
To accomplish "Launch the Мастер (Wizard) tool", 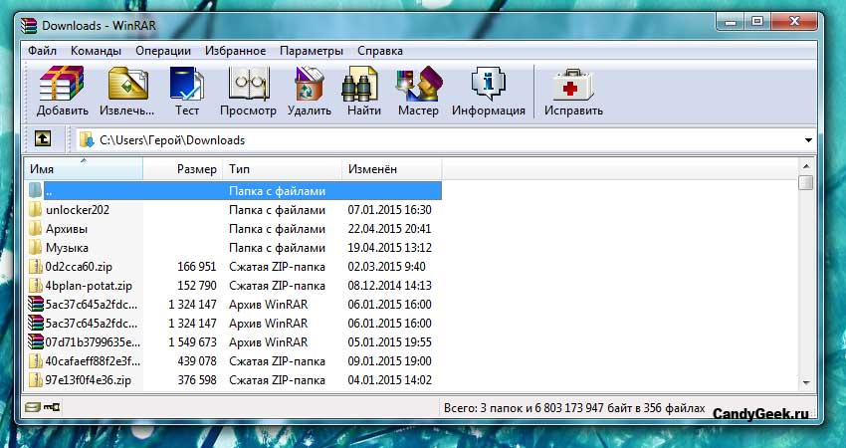I will (419, 84).
